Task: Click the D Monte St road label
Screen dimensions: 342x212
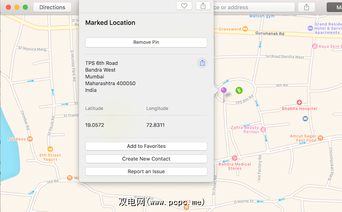Action: pos(244,202)
